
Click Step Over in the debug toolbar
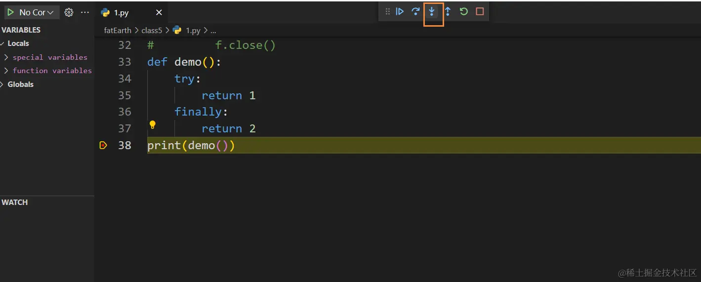coord(416,11)
